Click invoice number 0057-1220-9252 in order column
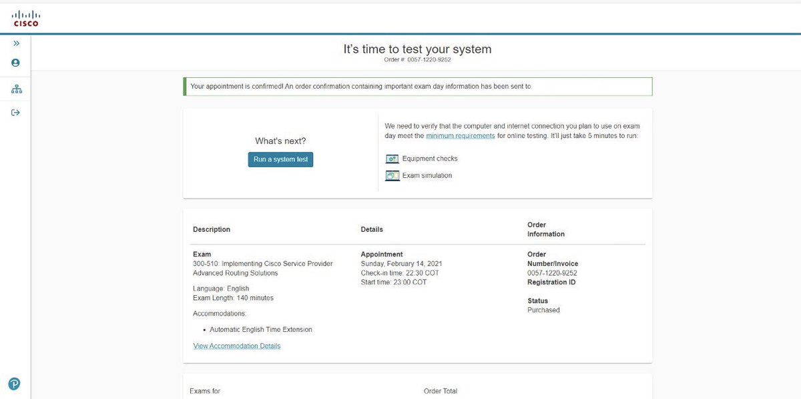 552,273
